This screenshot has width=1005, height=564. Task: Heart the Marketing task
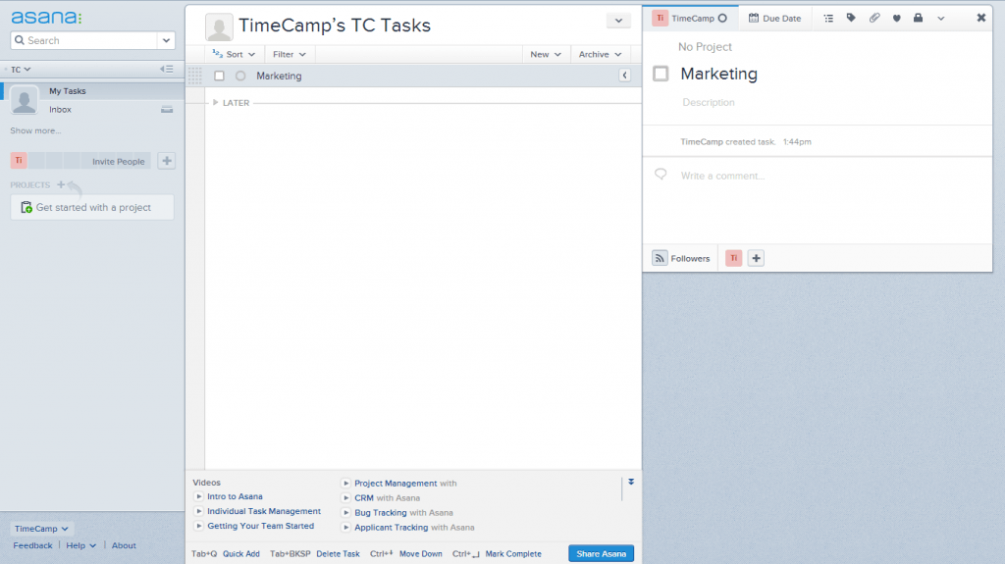click(897, 19)
